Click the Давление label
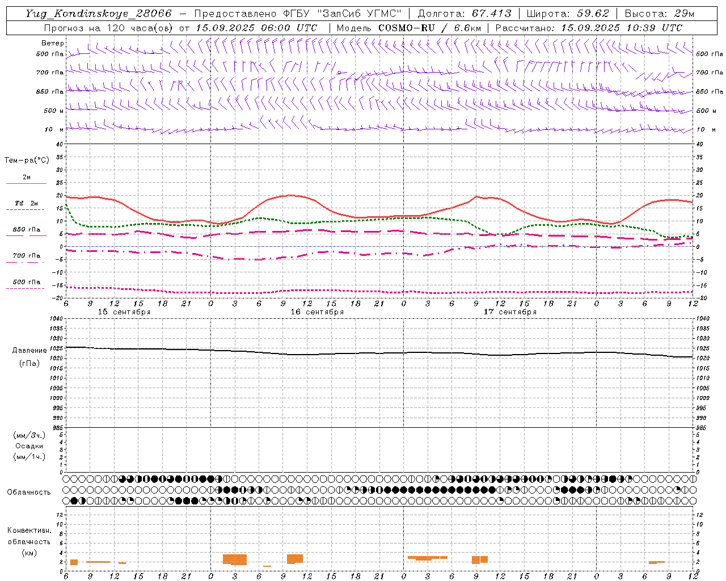Image resolution: width=726 pixels, height=581 pixels. coord(29,351)
